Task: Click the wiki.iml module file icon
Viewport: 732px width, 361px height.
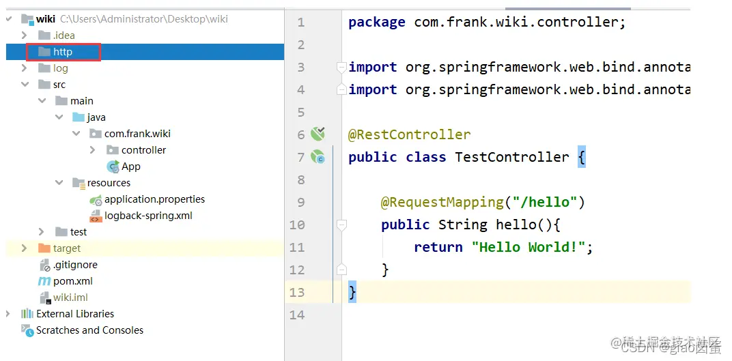Action: pos(45,298)
